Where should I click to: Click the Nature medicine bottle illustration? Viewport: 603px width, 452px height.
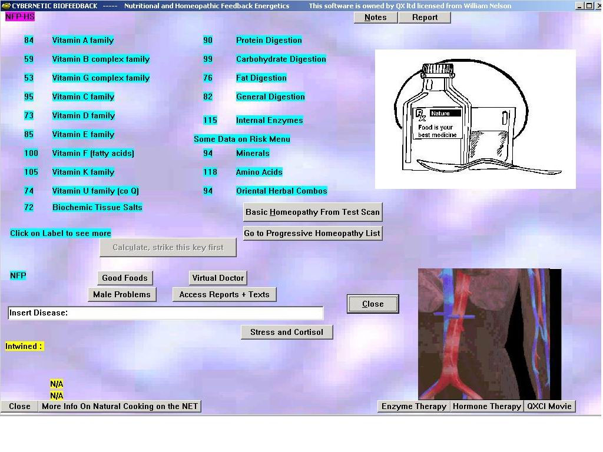coord(475,119)
